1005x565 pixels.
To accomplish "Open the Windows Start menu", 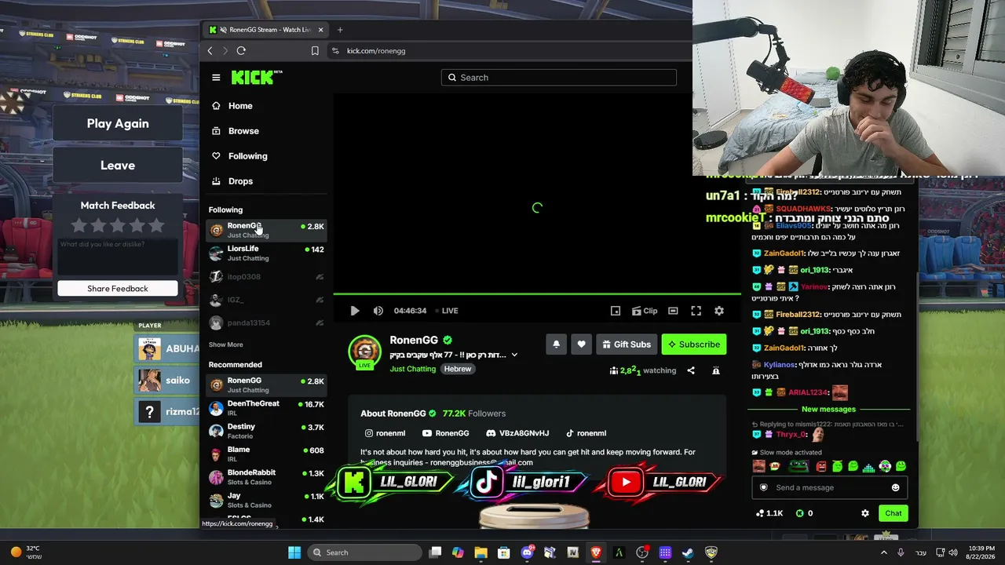I will coord(294,552).
